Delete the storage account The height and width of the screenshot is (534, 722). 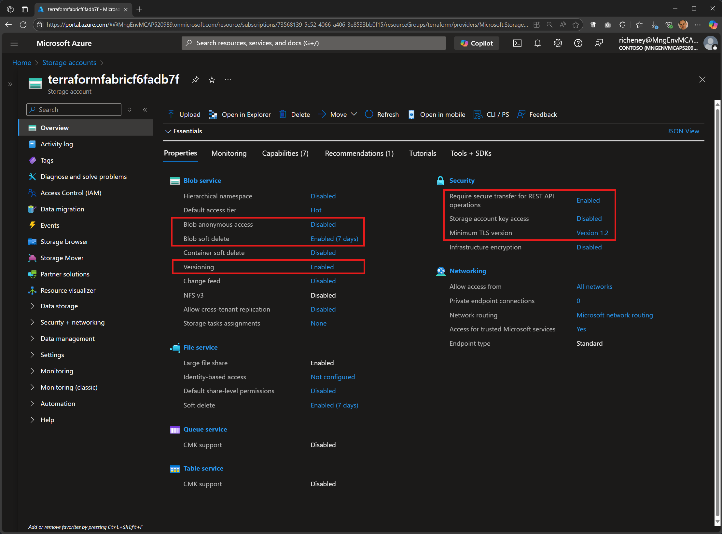[x=294, y=114]
